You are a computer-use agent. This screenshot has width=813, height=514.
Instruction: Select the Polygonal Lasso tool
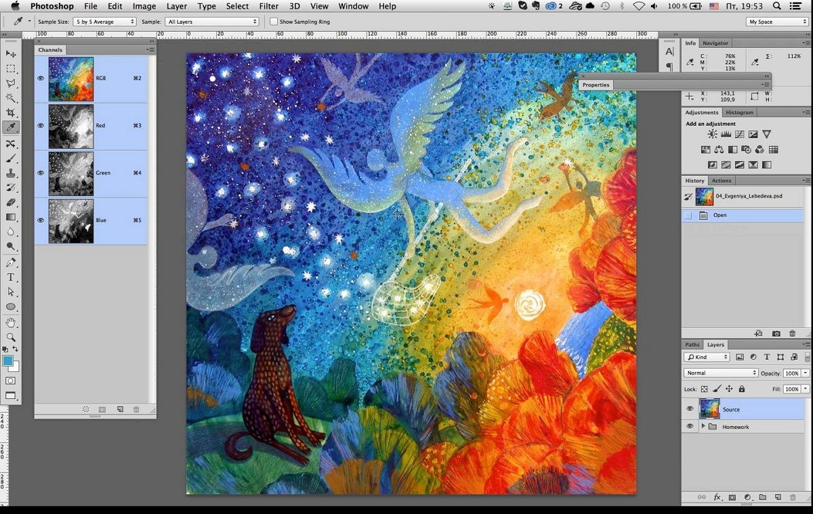tap(11, 83)
